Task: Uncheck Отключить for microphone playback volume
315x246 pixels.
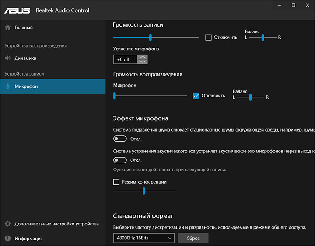Action: click(196, 96)
